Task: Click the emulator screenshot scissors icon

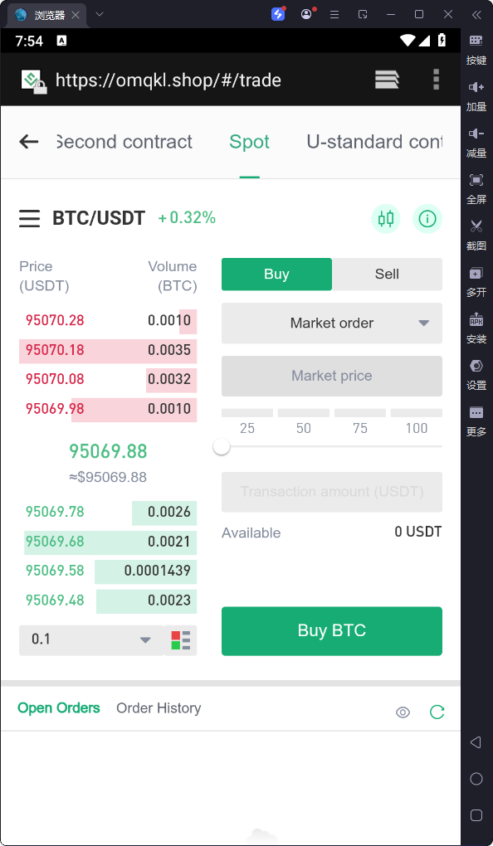Action: coord(476,232)
